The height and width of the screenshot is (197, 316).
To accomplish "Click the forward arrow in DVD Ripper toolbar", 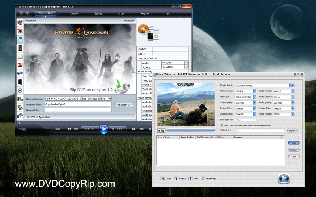I will click(x=27, y=13).
